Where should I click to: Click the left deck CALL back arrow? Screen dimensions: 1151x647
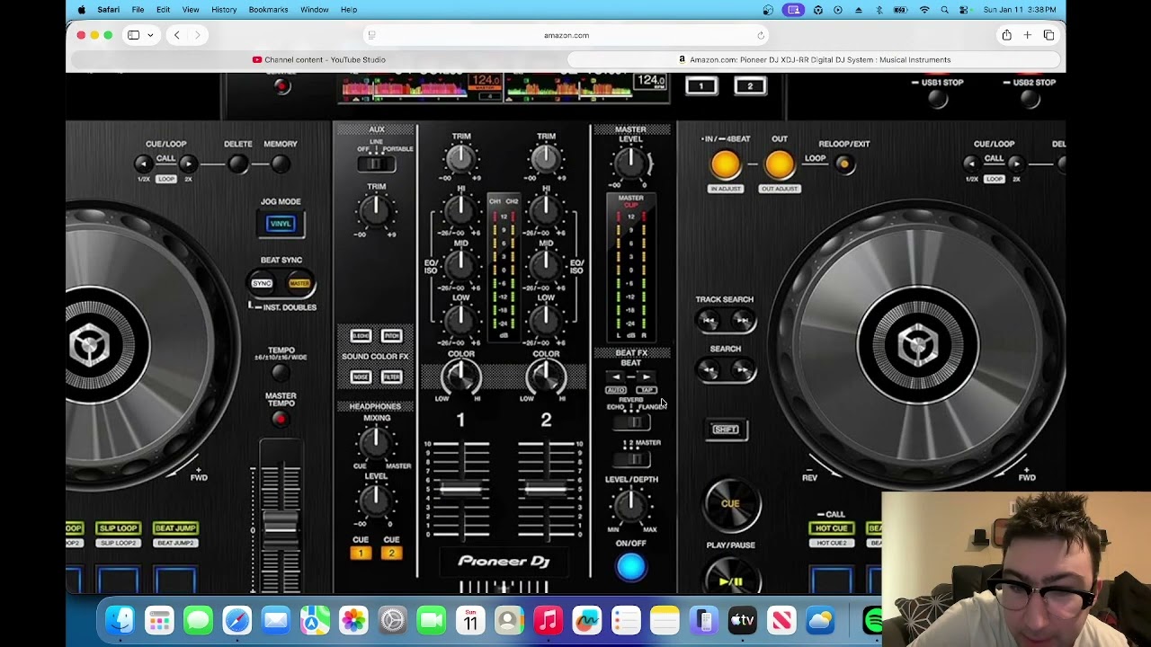click(143, 164)
